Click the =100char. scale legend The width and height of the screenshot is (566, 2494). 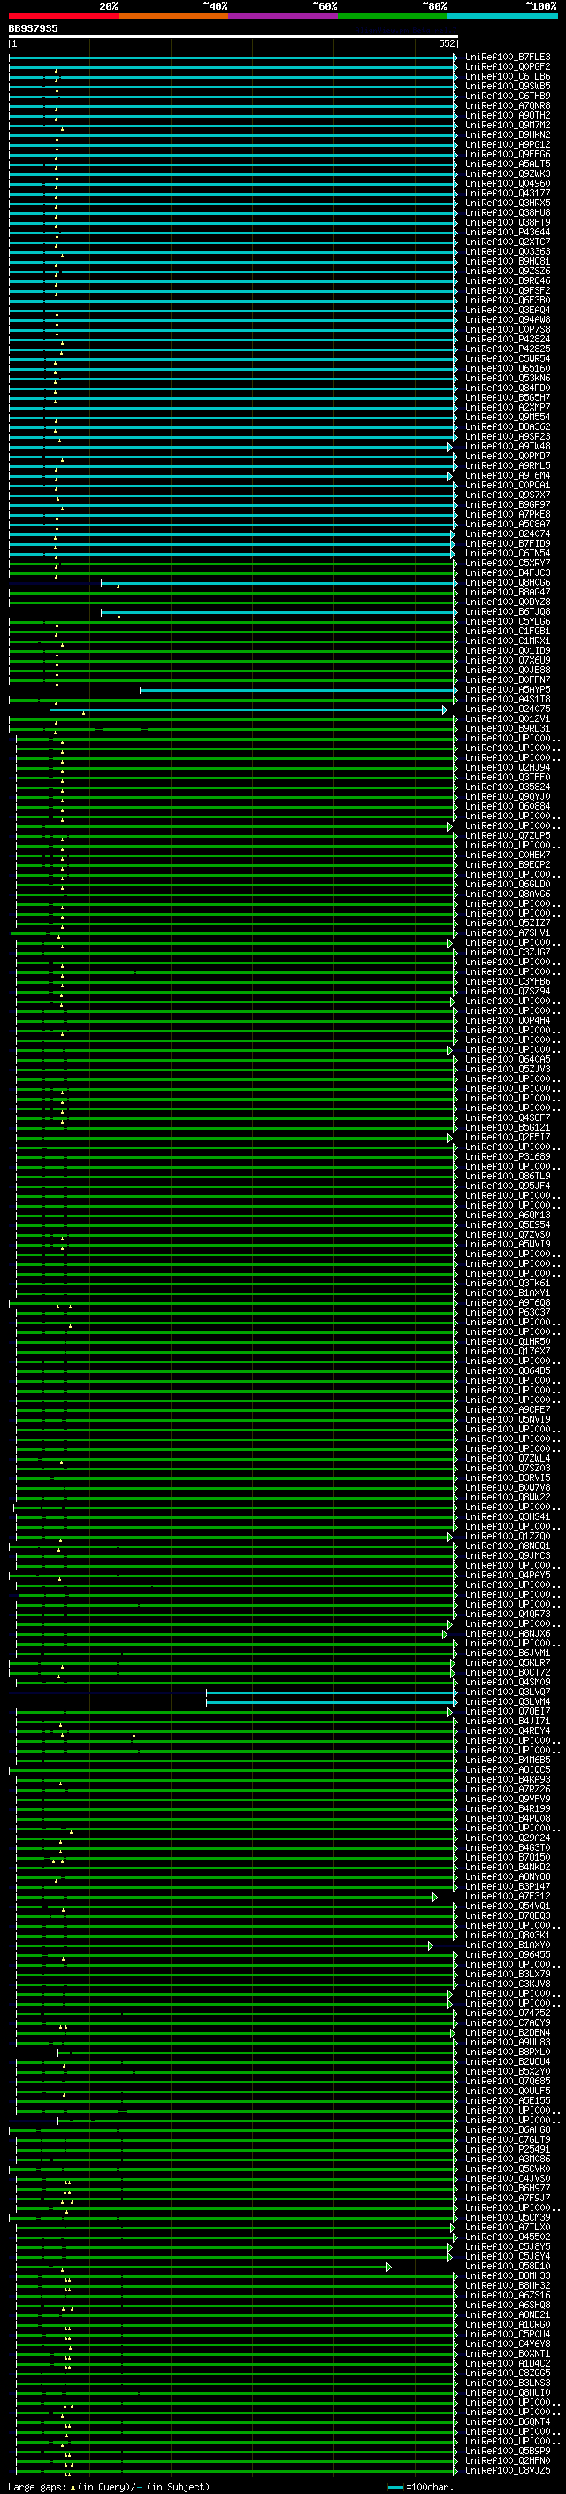420,2487
